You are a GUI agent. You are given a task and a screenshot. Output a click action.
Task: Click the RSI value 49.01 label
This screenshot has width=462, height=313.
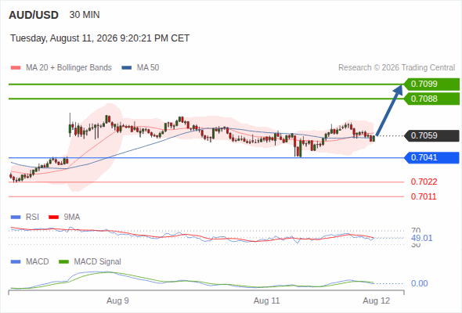[422, 238]
